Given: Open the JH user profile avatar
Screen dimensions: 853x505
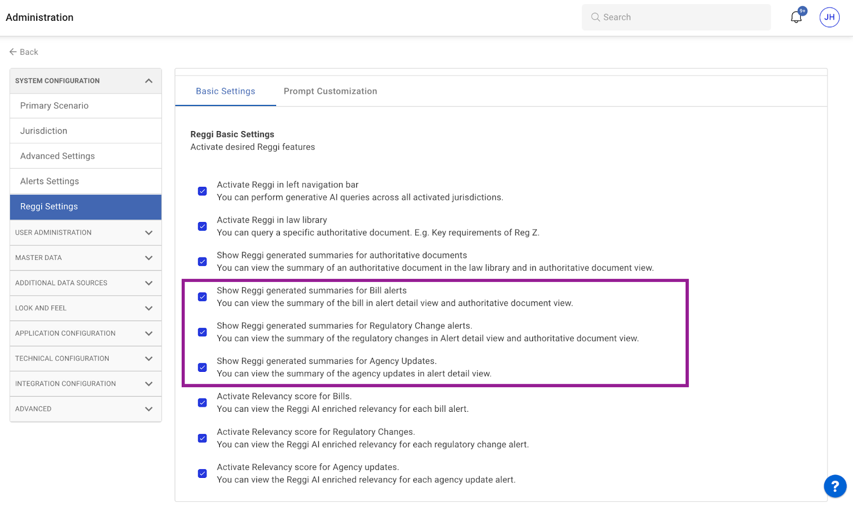Looking at the screenshot, I should (x=829, y=17).
